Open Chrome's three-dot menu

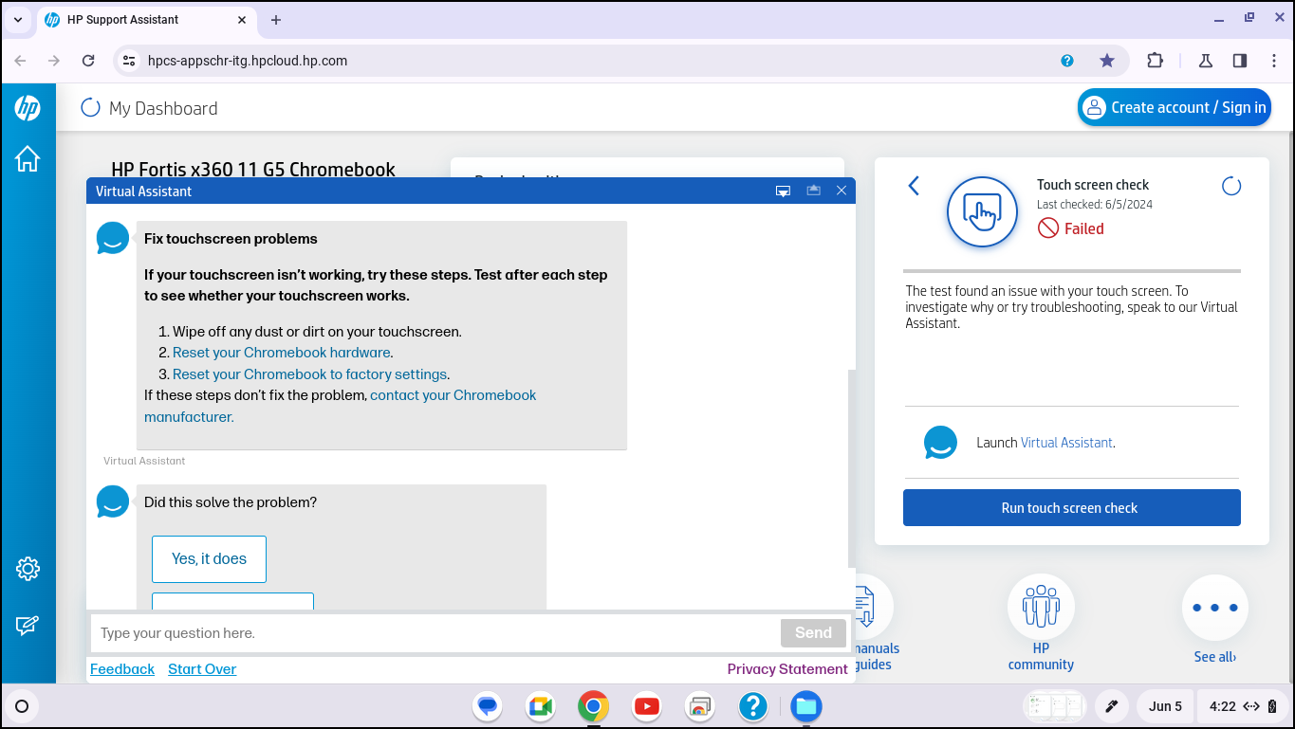point(1274,60)
